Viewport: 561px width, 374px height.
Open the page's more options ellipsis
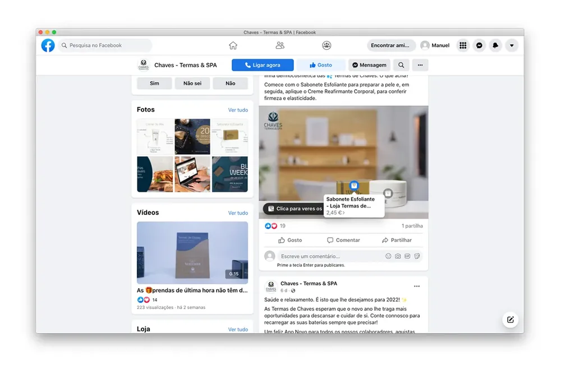420,65
